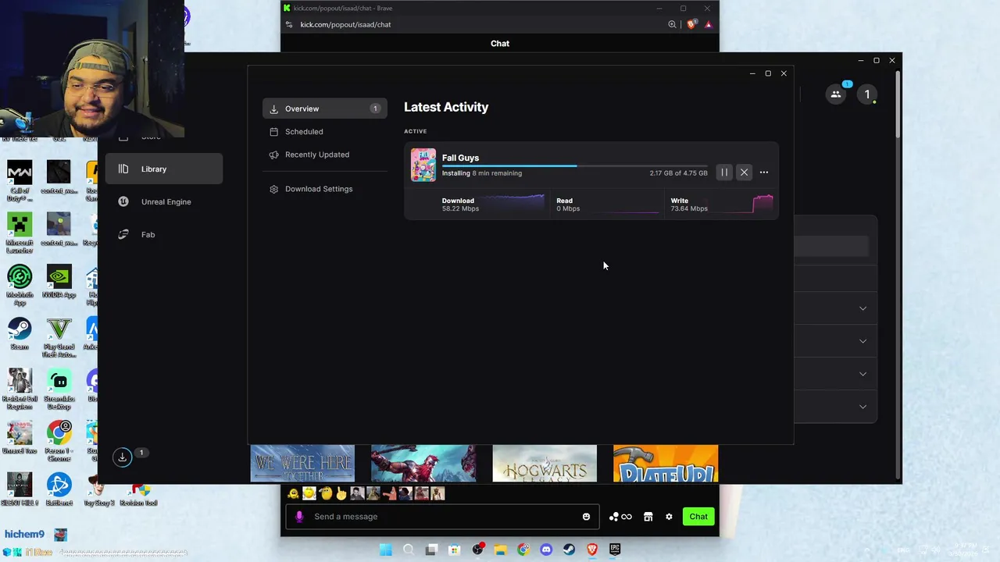Click the Fab logo icon
The height and width of the screenshot is (562, 1000).
pyautogui.click(x=123, y=234)
